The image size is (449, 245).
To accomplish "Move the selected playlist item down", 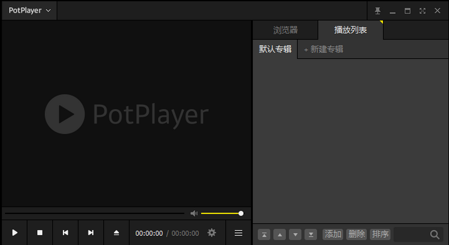I will 295,235.
